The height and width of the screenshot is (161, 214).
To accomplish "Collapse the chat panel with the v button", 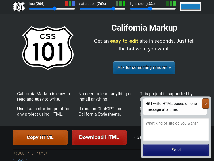I will [205, 104].
